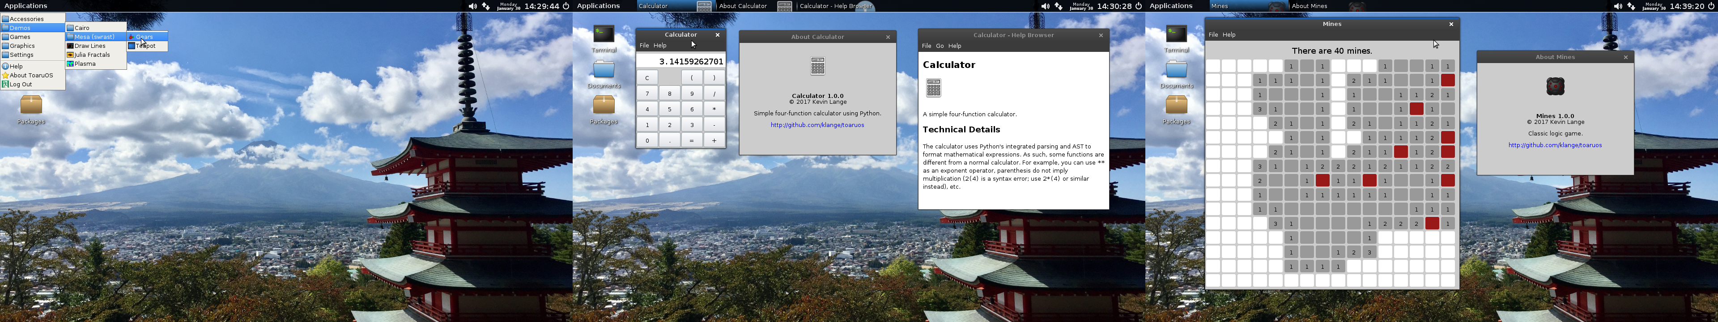
Task: Close the About Mines dialog
Action: pyautogui.click(x=1625, y=57)
